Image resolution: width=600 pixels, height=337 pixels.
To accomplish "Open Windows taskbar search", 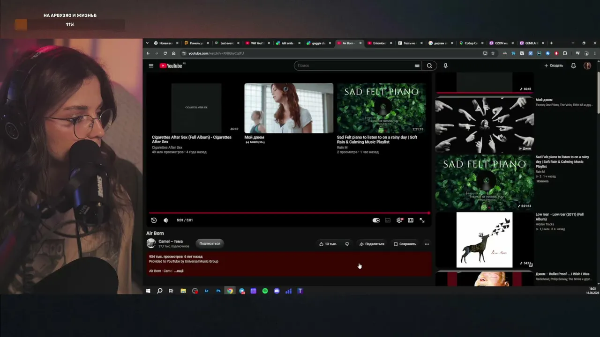I will point(159,291).
